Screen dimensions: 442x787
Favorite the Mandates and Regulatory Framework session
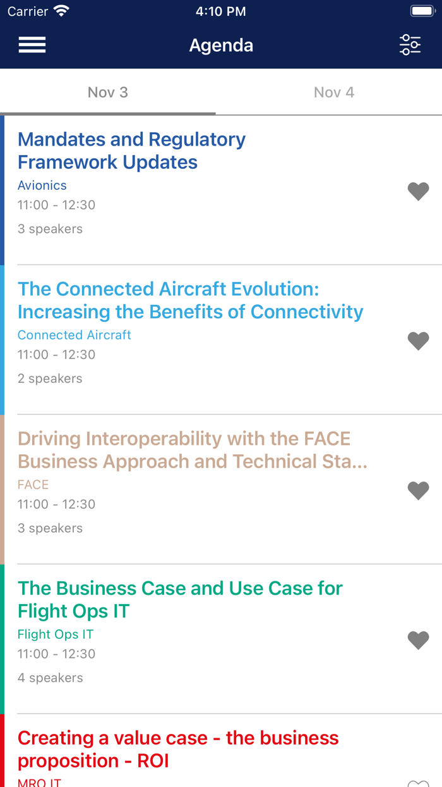click(418, 191)
